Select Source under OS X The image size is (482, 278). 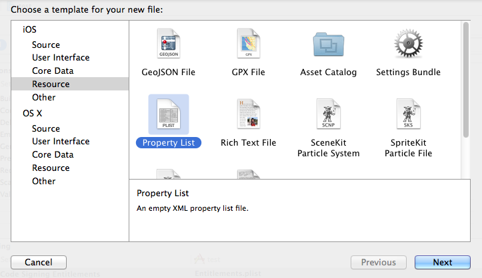[x=46, y=128]
